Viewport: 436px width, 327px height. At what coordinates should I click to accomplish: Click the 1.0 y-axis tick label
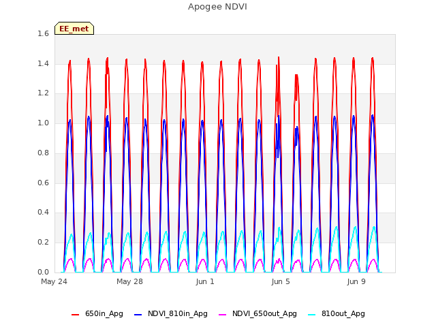pos(43,123)
